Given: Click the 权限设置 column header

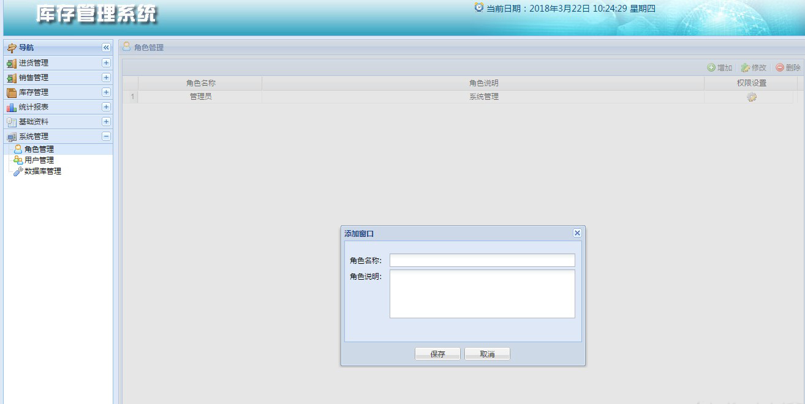Looking at the screenshot, I should point(751,83).
